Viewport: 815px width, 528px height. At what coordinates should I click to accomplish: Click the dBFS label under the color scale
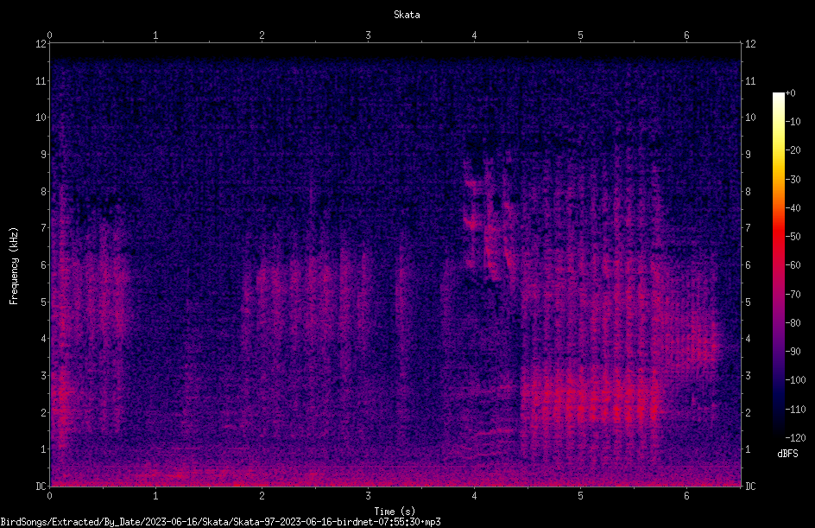point(787,454)
